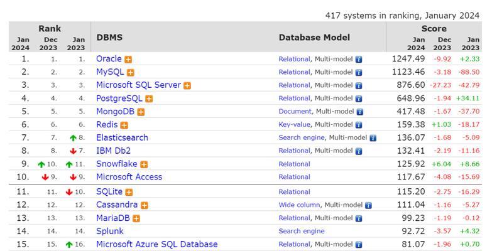Click Relational link in Microsoft Access row
Viewport: 492px width, 251px height.
click(294, 177)
